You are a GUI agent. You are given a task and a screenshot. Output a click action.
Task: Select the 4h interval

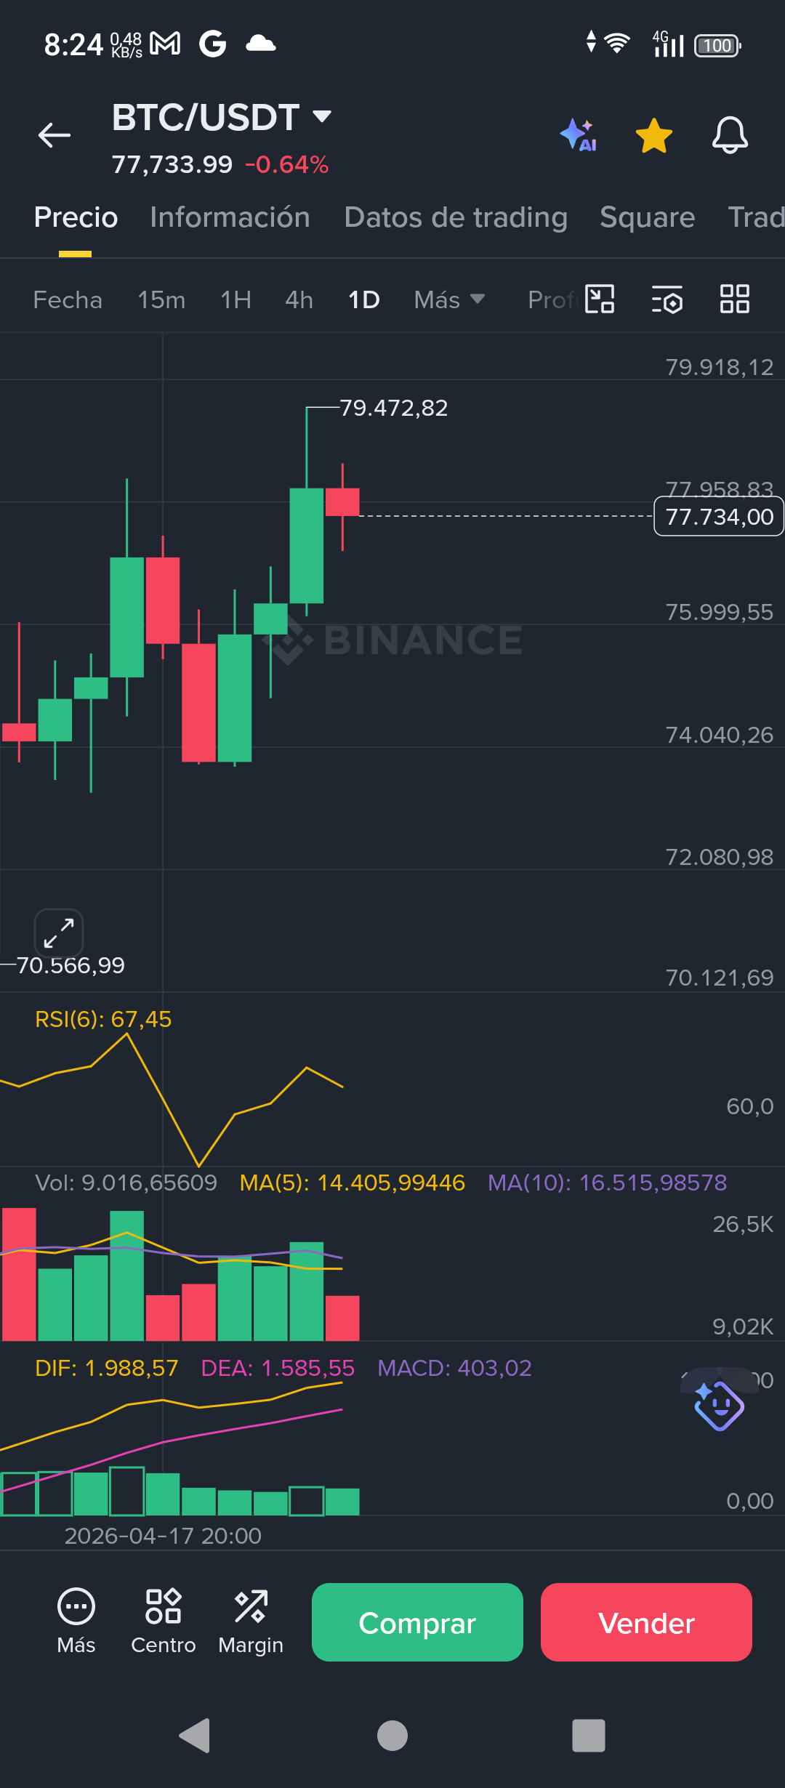point(299,299)
